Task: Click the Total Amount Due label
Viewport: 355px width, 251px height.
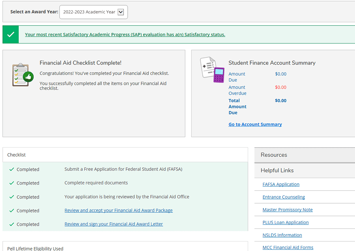Action: [x=237, y=107]
